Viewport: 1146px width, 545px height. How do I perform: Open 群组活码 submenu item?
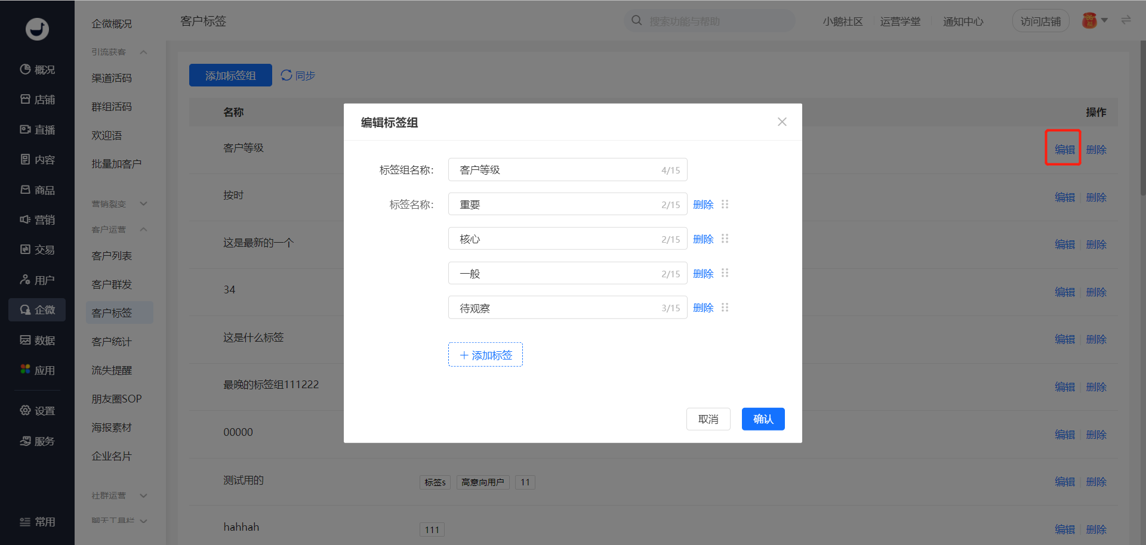pyautogui.click(x=112, y=107)
